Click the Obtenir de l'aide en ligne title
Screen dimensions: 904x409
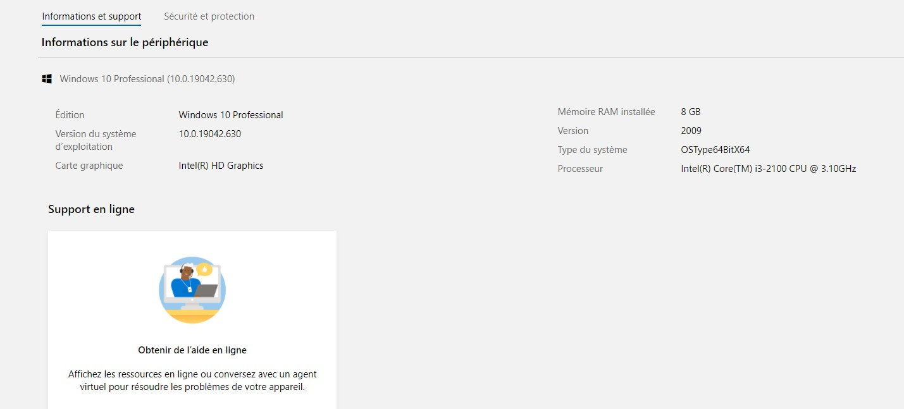(x=192, y=350)
